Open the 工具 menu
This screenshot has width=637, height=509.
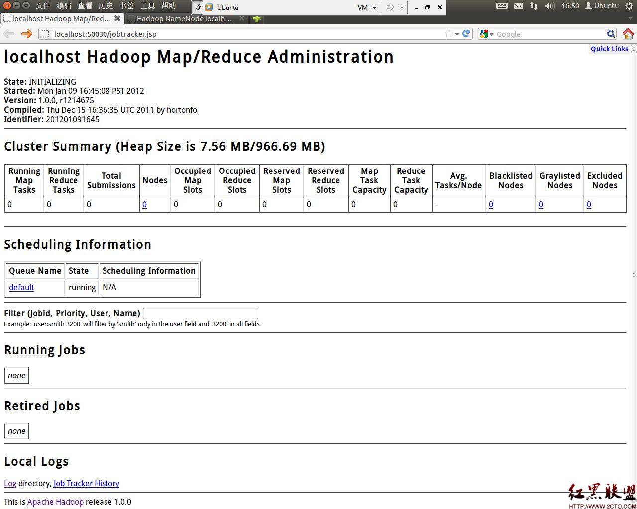pyautogui.click(x=148, y=6)
